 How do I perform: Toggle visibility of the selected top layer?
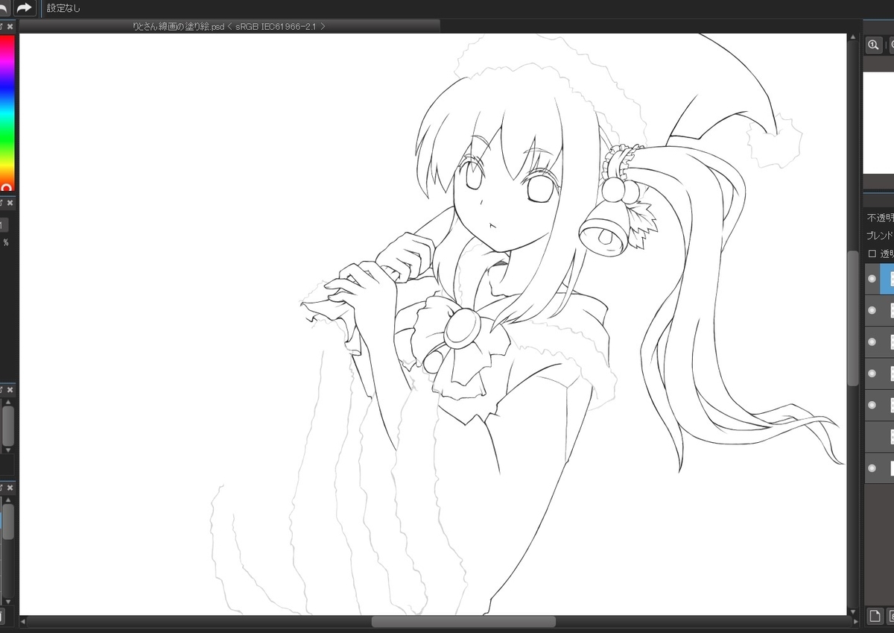[872, 278]
